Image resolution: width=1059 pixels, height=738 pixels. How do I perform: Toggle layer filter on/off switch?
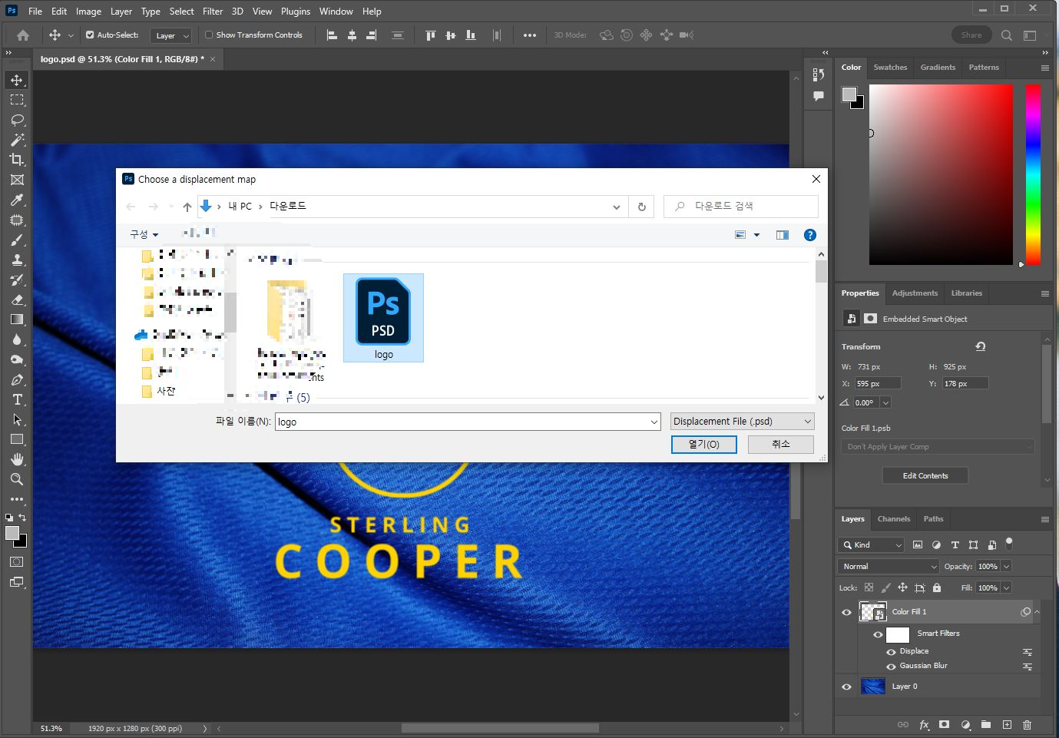[x=1009, y=543]
